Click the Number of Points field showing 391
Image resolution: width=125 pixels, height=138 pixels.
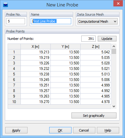coord(88,39)
